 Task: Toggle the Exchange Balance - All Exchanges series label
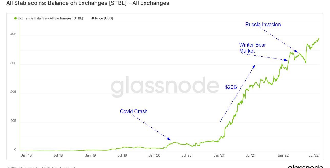[50, 18]
